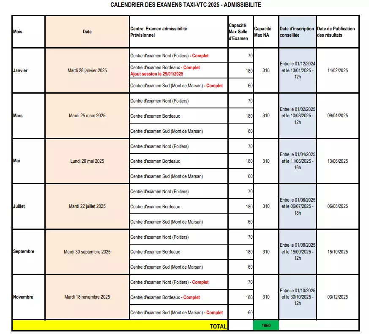Click red 'Ajout session le 29/01/2025' text
The image size is (369, 334).
point(157,74)
